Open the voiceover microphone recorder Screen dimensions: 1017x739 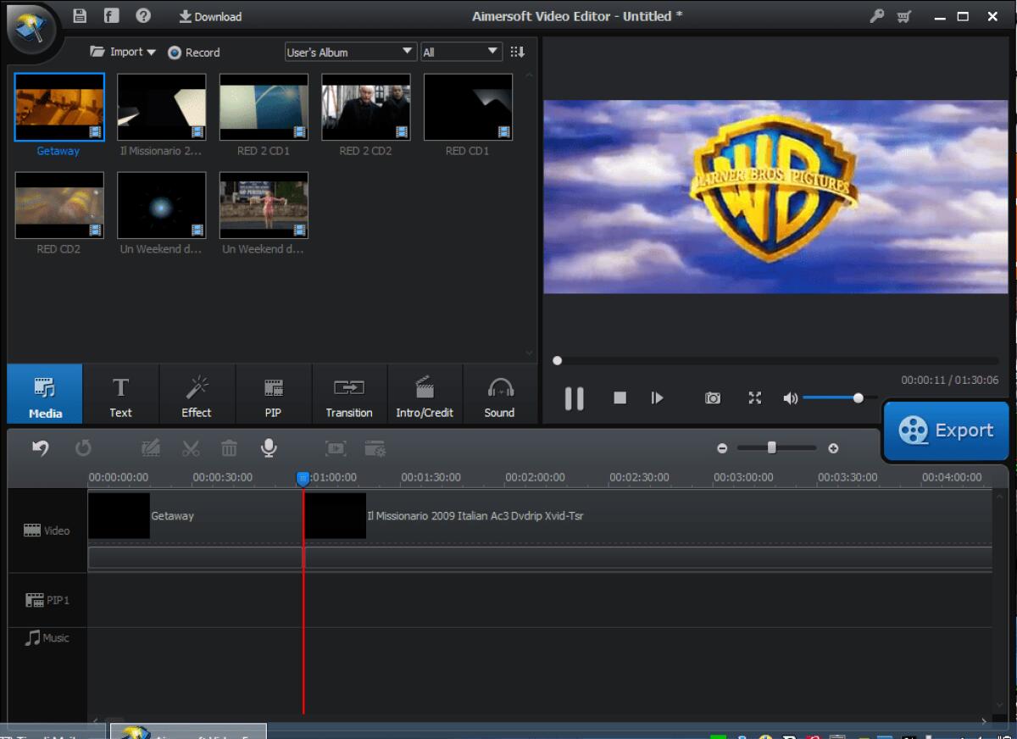coord(269,447)
